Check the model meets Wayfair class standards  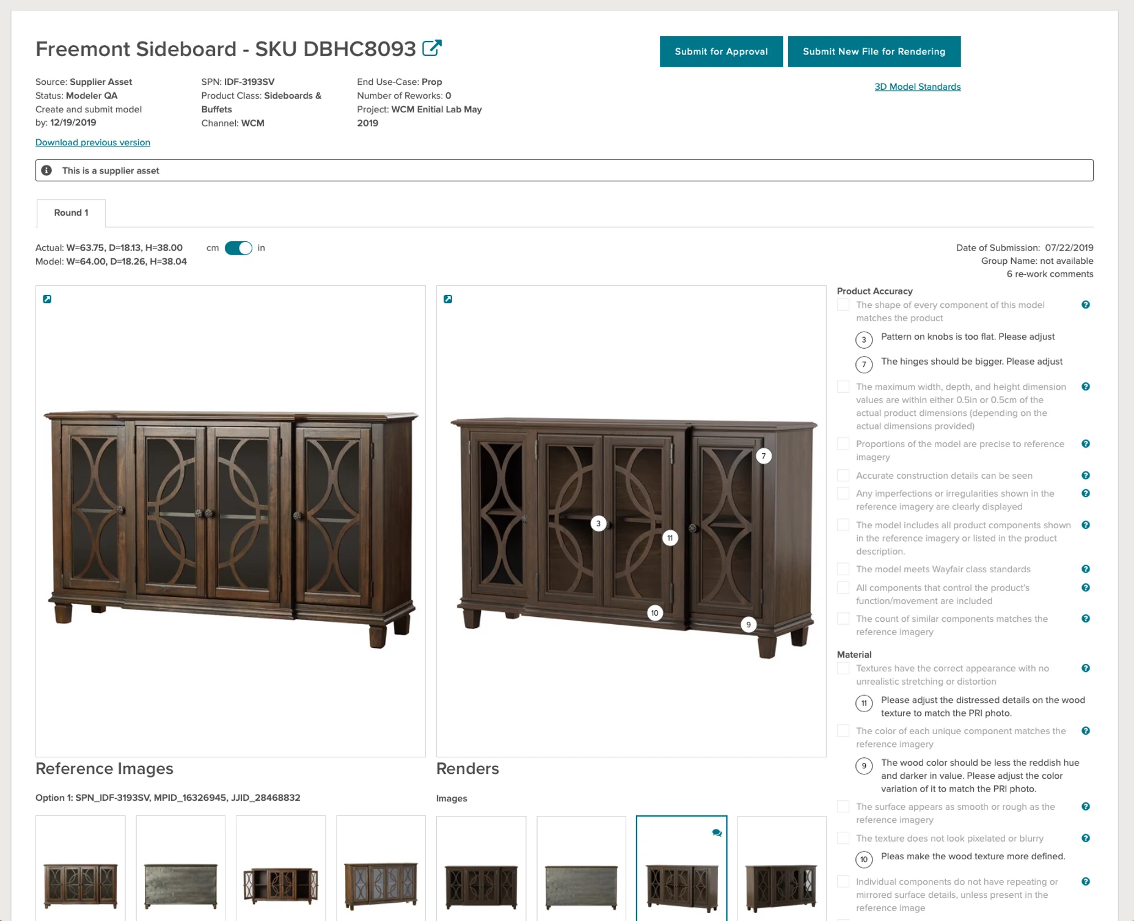pyautogui.click(x=843, y=569)
